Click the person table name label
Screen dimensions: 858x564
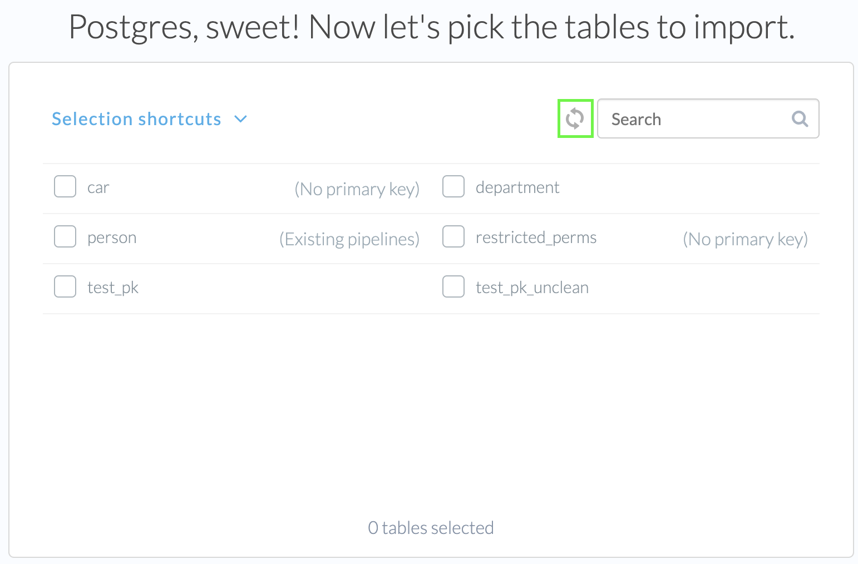[111, 238]
